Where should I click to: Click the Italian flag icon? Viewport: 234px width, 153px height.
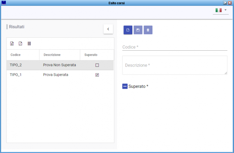(218, 10)
